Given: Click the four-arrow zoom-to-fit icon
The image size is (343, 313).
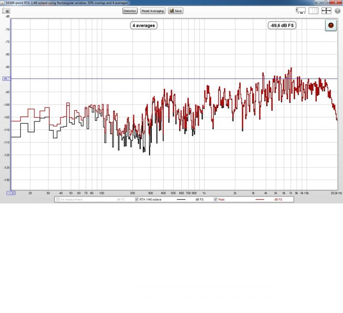Looking at the screenshot, I should [326, 11].
